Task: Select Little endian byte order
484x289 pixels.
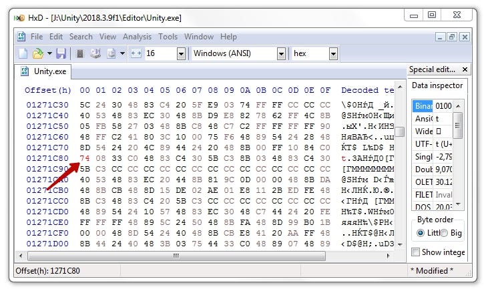Action: pos(421,233)
